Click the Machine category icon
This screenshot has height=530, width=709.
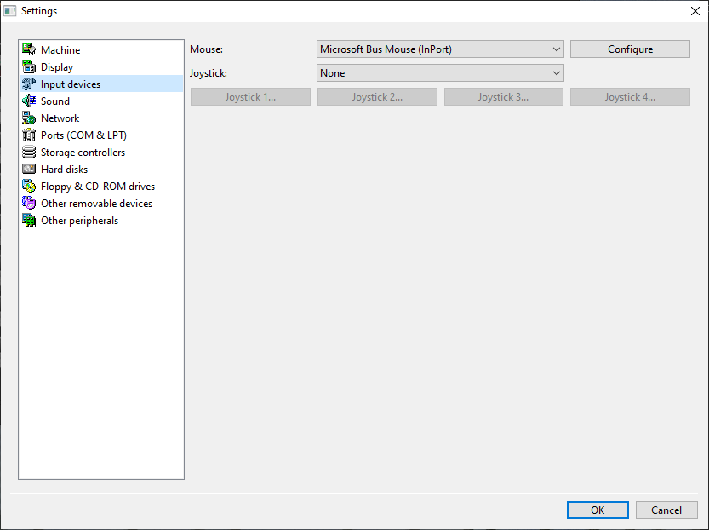(x=29, y=49)
